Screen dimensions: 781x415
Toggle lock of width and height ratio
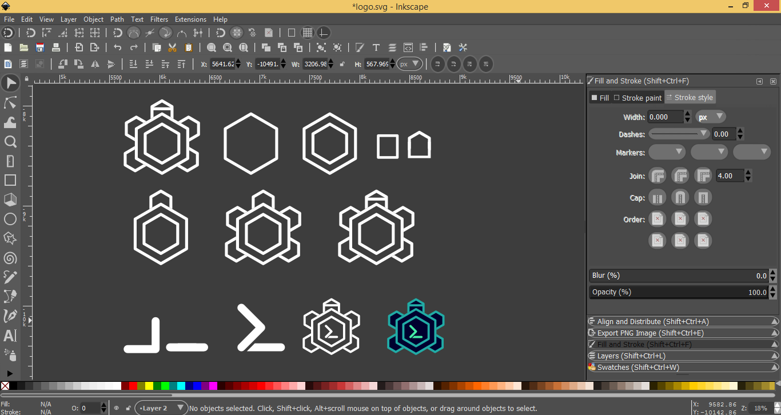click(342, 64)
